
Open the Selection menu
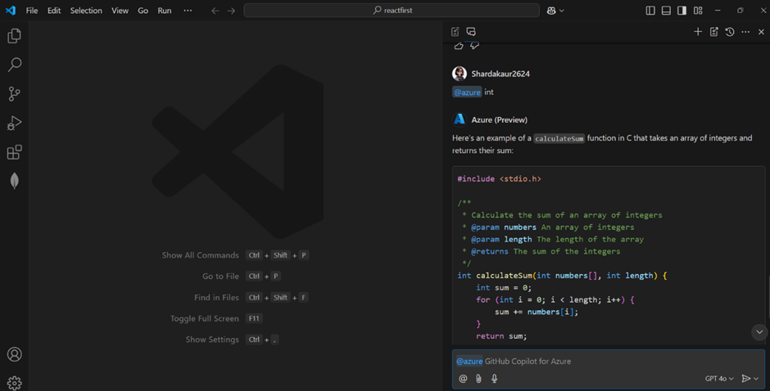[86, 11]
